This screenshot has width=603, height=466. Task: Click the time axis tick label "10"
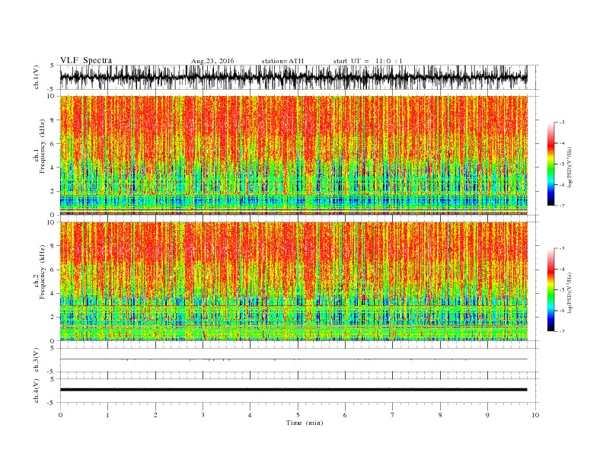[535, 415]
